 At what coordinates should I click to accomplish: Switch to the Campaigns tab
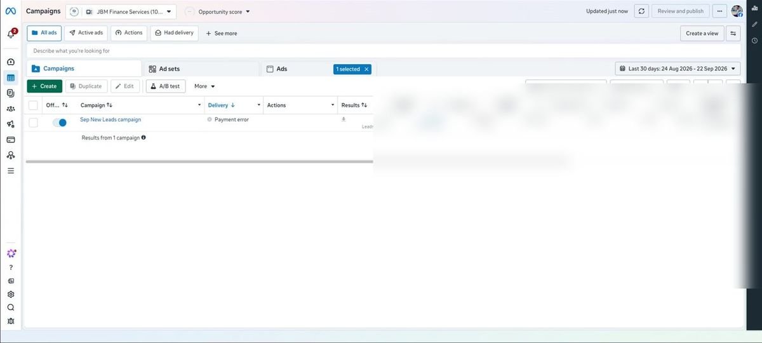tap(84, 69)
